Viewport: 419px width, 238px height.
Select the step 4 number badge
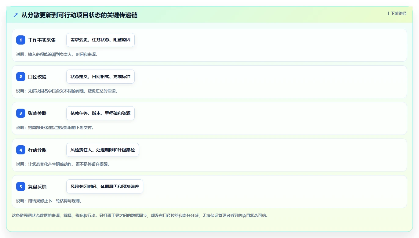[21, 150]
